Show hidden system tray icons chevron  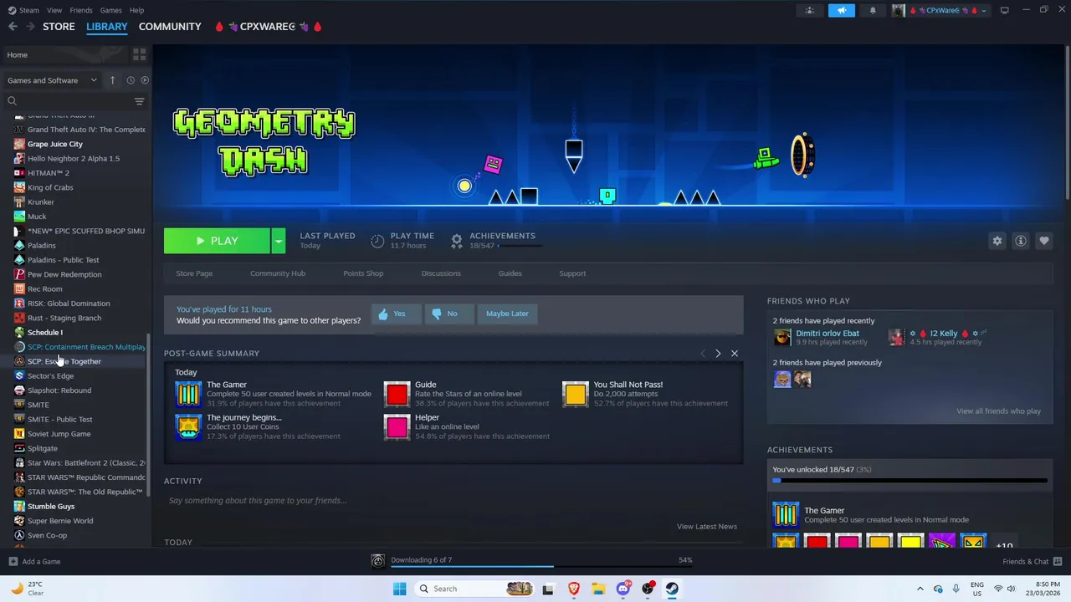pos(920,589)
